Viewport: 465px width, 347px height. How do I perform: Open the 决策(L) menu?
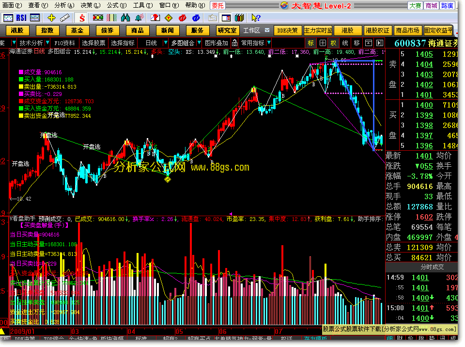(91, 5)
